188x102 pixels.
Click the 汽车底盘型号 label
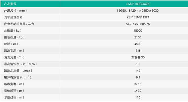point(13,17)
